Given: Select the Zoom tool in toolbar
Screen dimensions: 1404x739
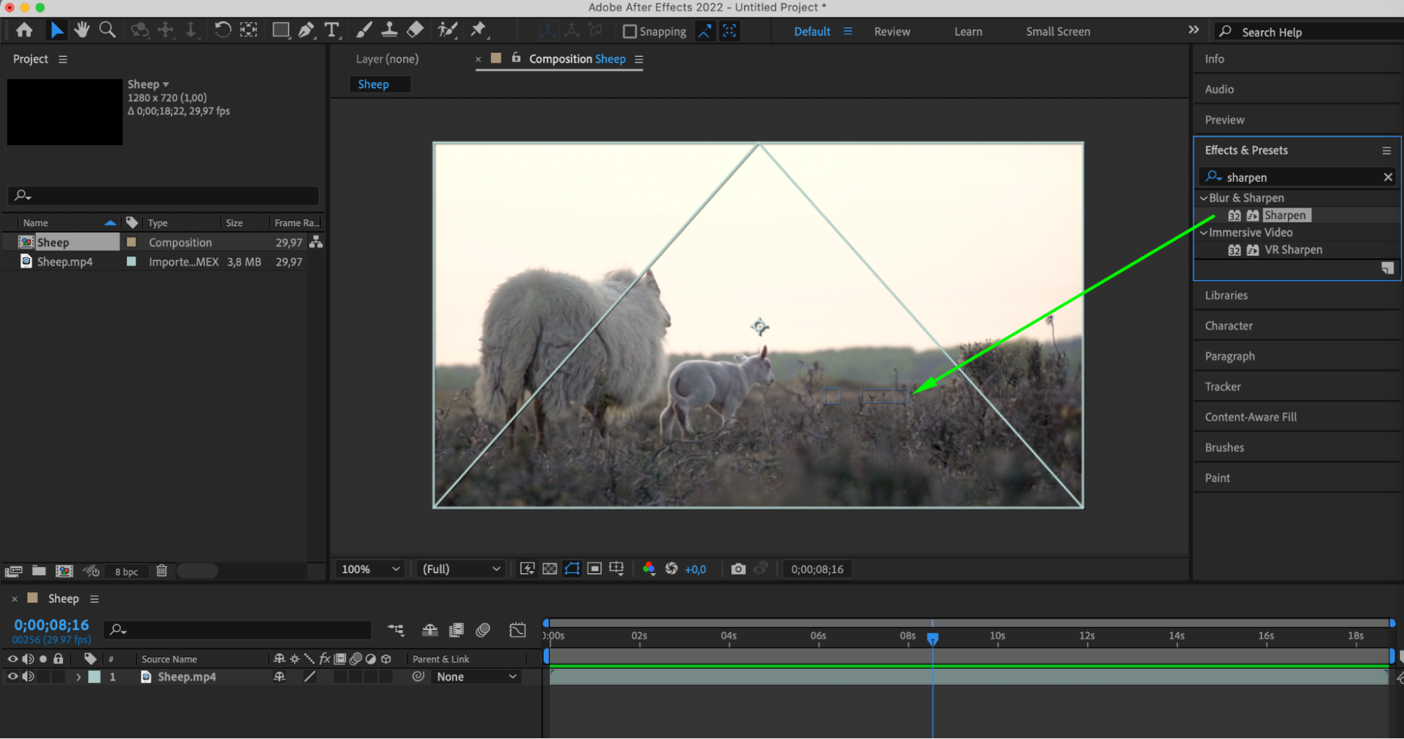Looking at the screenshot, I should pos(107,30).
